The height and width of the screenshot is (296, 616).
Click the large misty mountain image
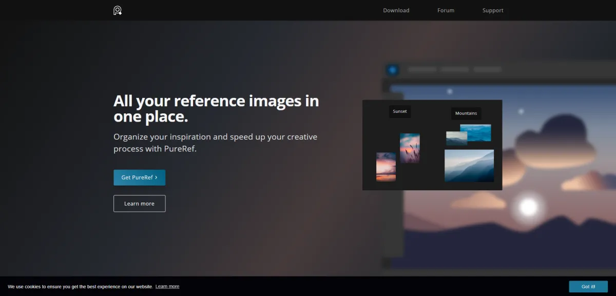[469, 166]
